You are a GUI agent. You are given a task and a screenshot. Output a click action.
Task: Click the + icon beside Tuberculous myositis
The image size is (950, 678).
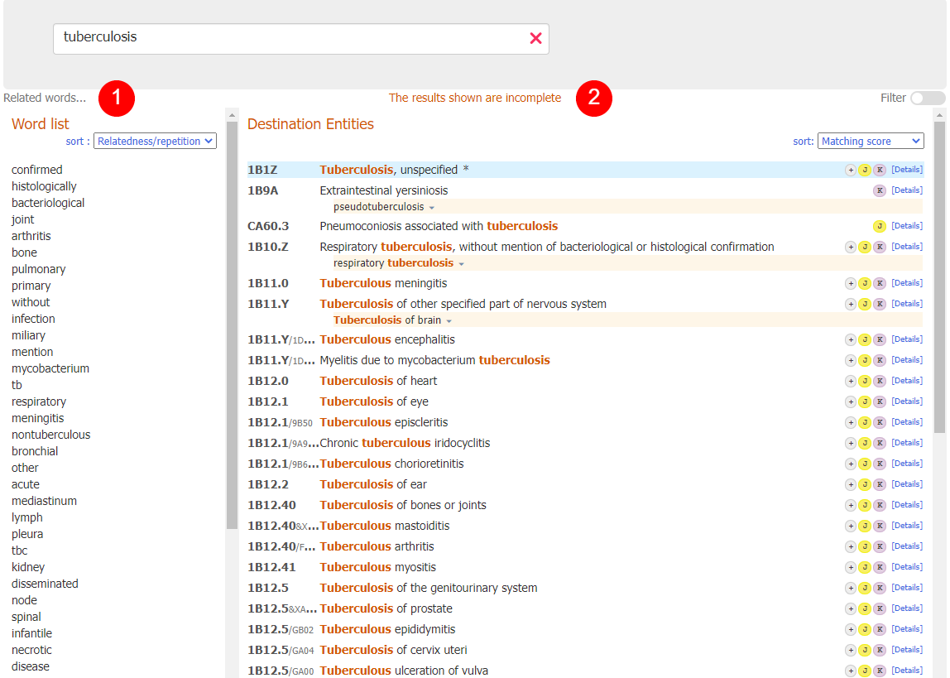851,567
